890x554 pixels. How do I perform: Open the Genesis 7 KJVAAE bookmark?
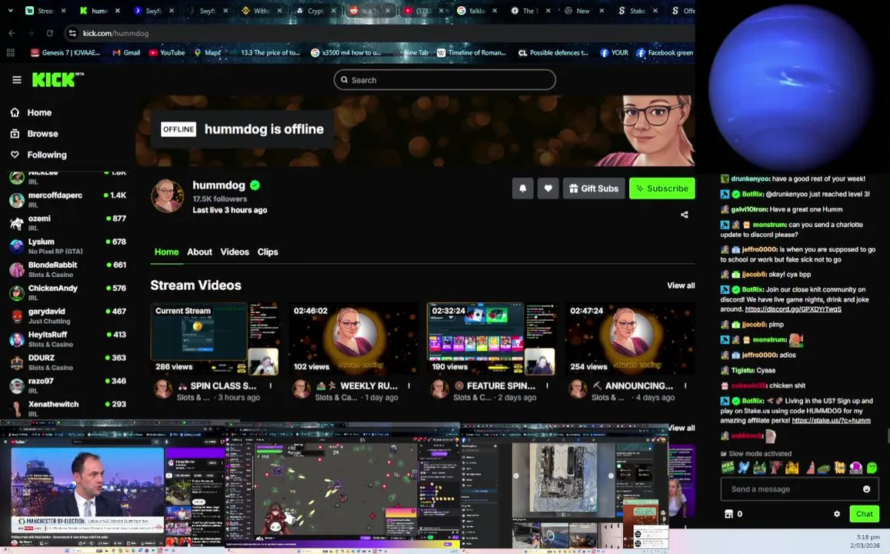coord(65,53)
